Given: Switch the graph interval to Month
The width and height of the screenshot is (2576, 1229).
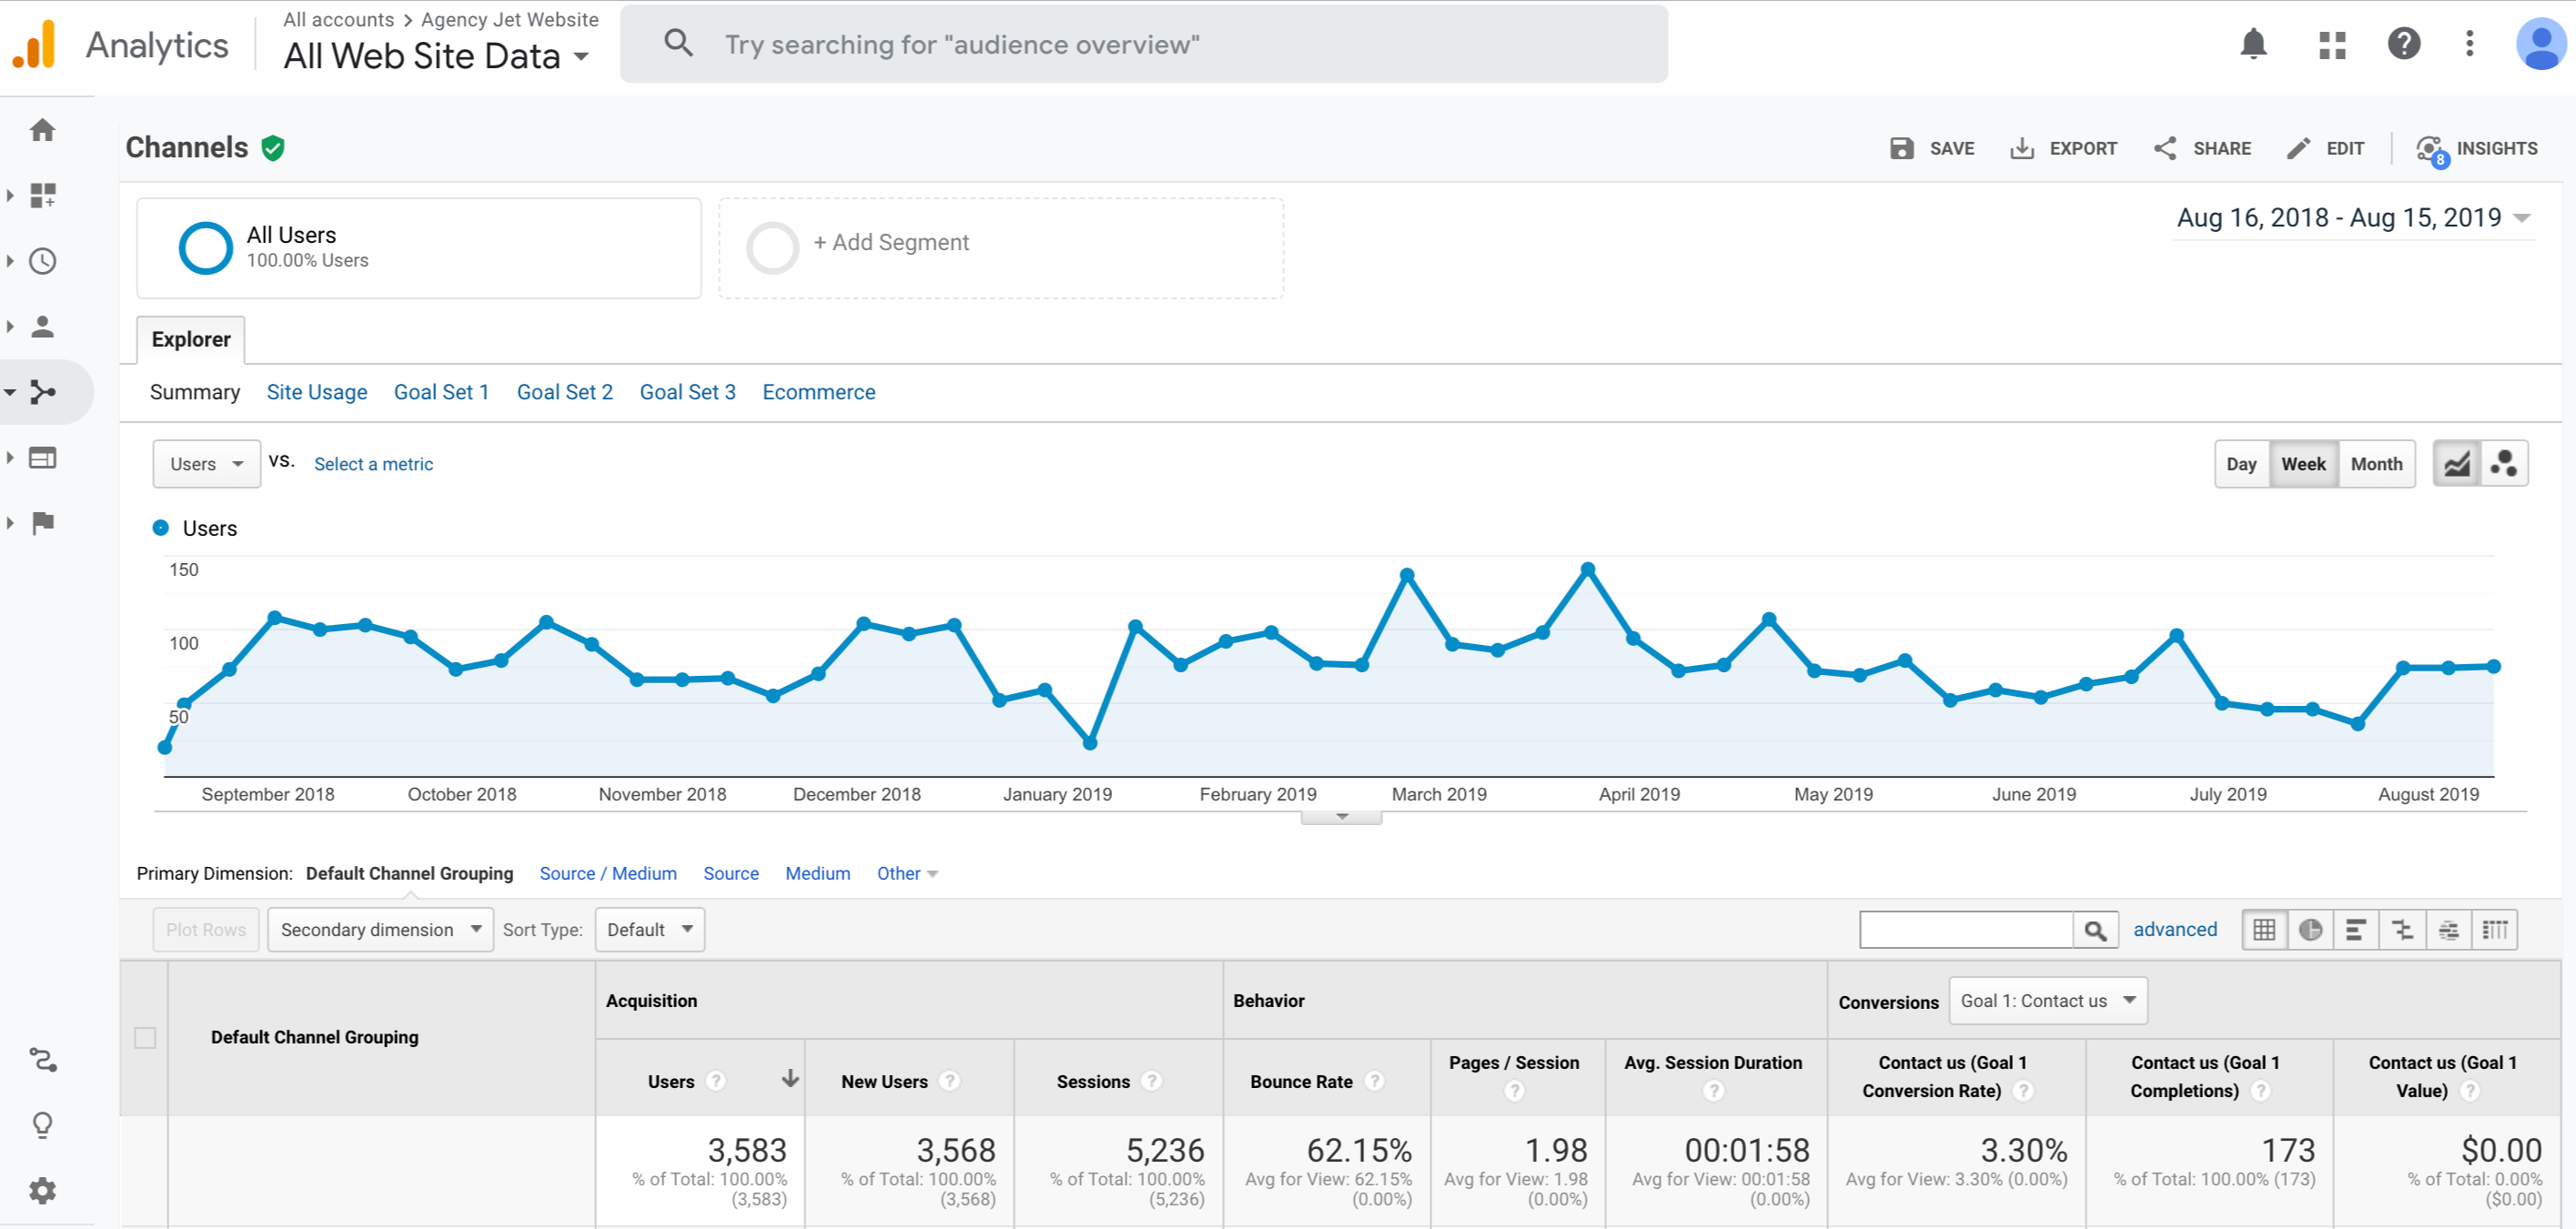Looking at the screenshot, I should coord(2376,464).
